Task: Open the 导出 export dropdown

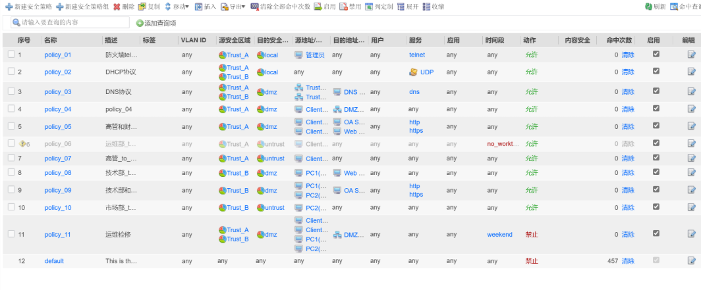Action: 233,7
